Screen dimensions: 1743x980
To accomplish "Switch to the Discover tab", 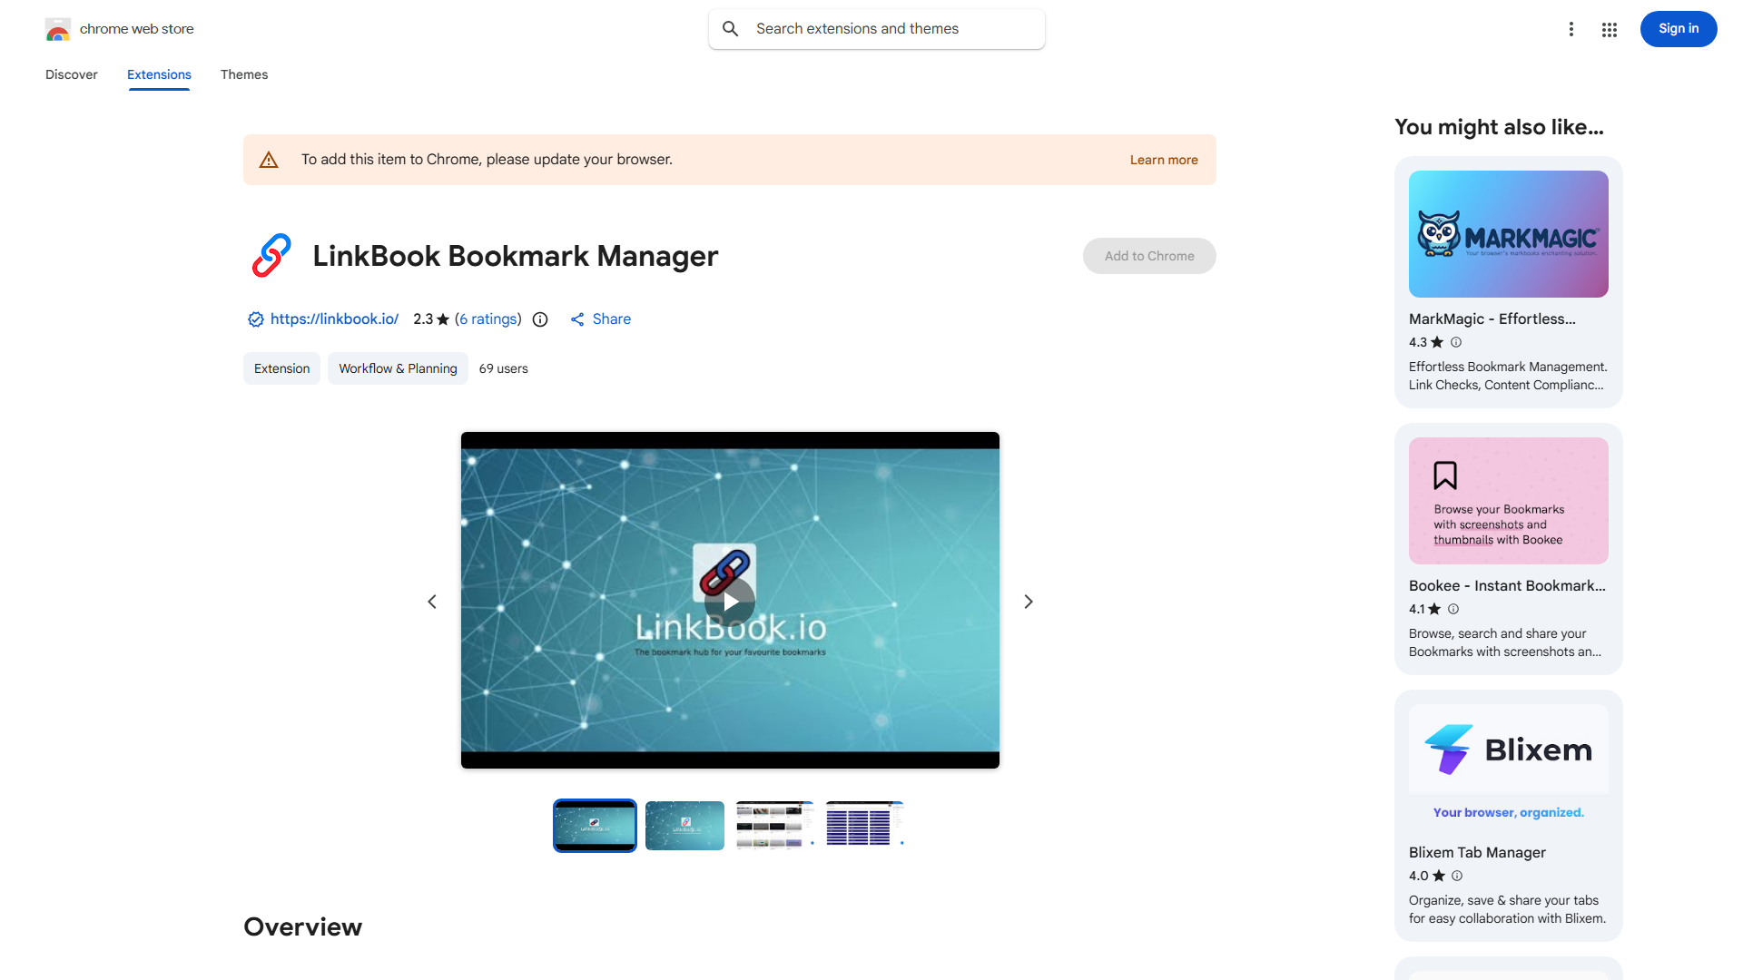I will click(71, 74).
